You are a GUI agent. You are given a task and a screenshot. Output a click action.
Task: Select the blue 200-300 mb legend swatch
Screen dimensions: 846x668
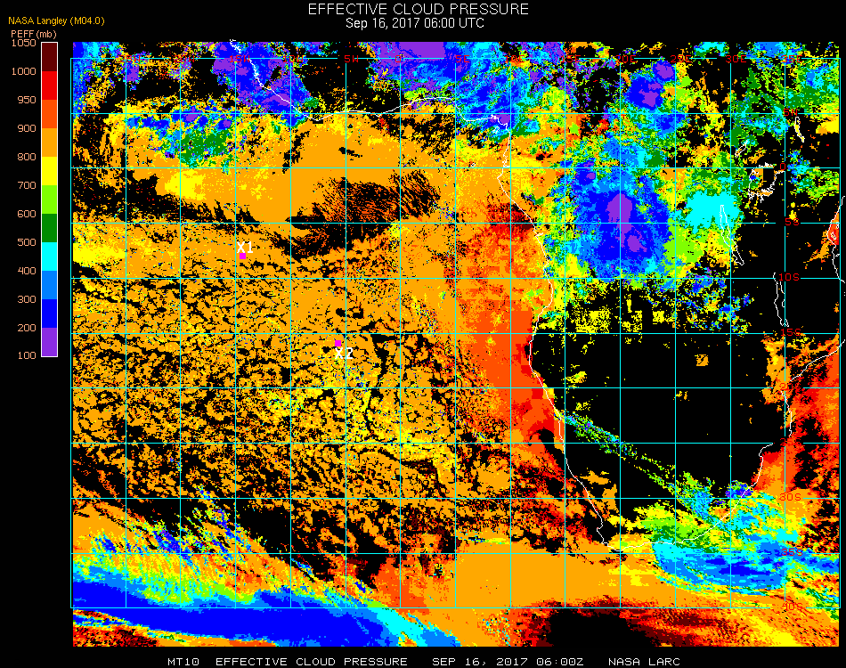tap(50, 314)
